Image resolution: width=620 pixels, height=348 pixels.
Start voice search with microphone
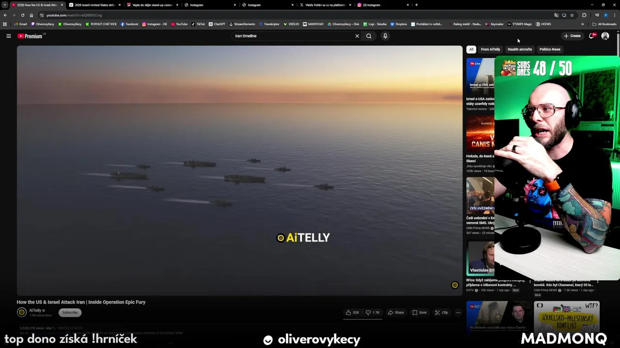(385, 36)
